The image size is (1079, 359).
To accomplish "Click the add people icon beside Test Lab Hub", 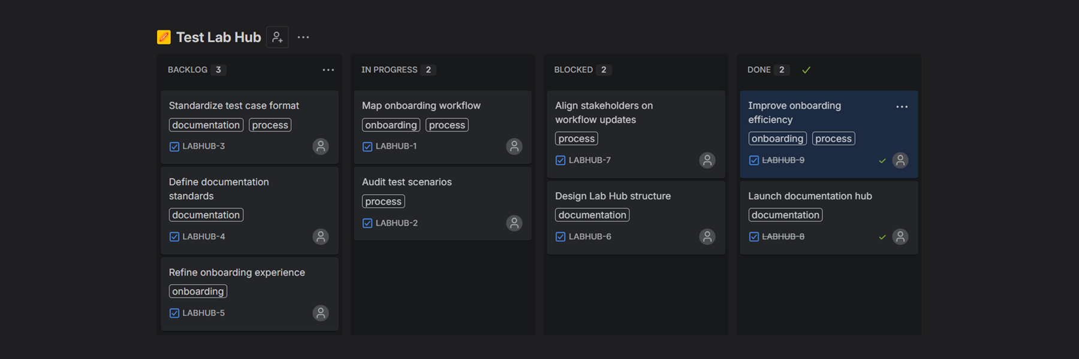I will (277, 37).
